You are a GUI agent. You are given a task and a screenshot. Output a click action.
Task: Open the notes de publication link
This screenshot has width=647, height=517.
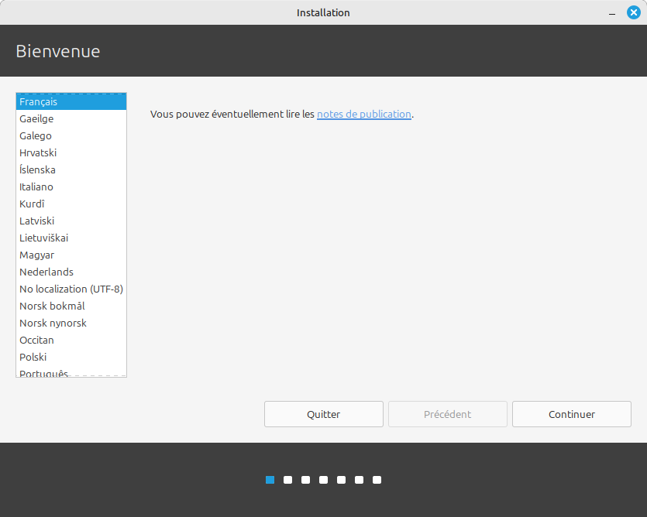[364, 115]
